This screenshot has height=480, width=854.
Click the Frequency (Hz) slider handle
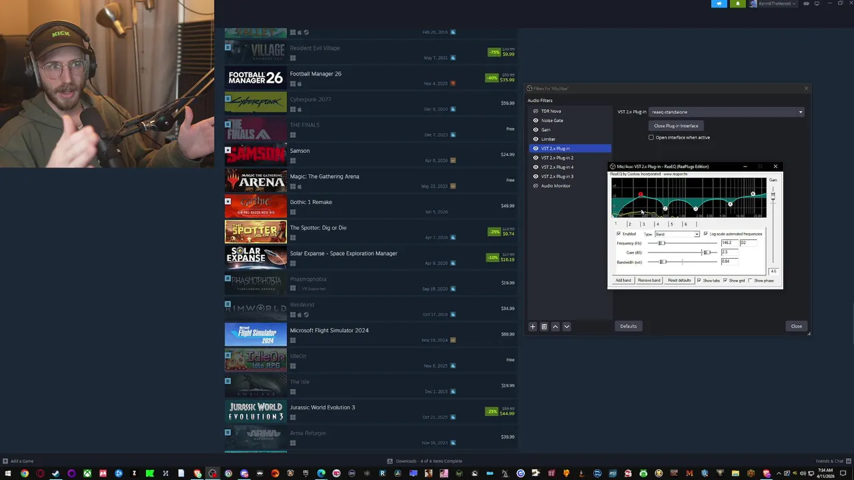click(x=662, y=243)
